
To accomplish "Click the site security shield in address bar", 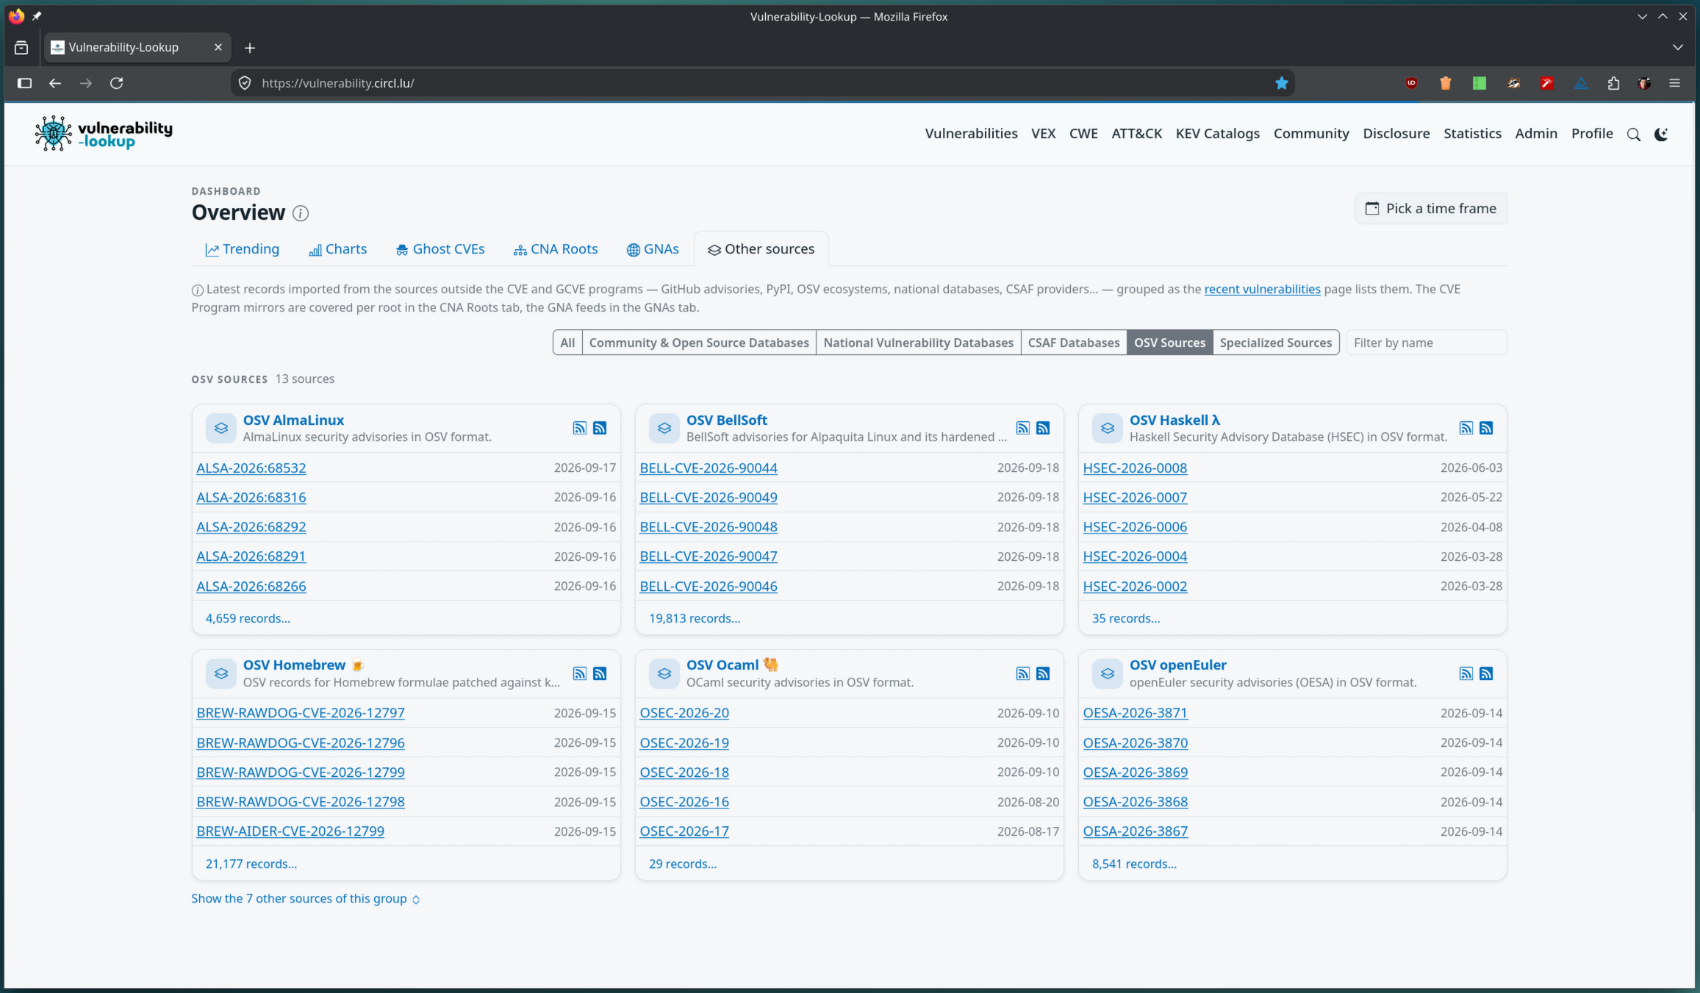I will (245, 83).
